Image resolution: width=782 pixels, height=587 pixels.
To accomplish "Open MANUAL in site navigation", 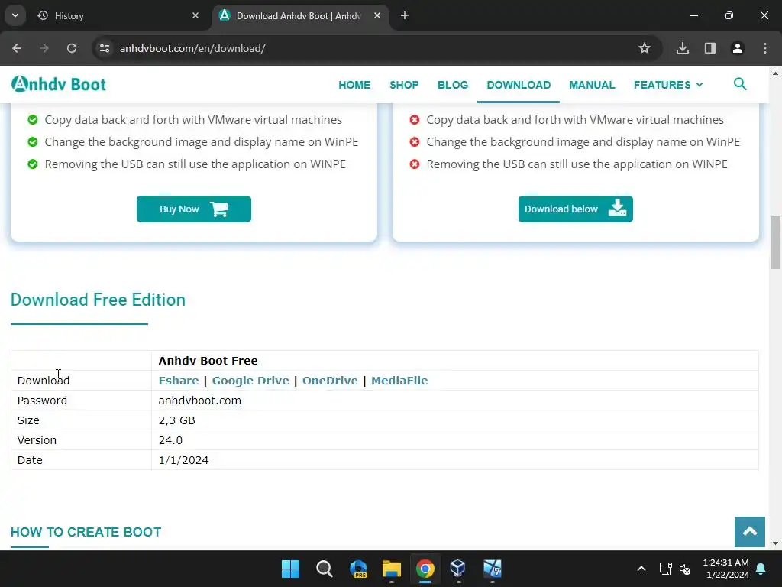I will click(592, 85).
